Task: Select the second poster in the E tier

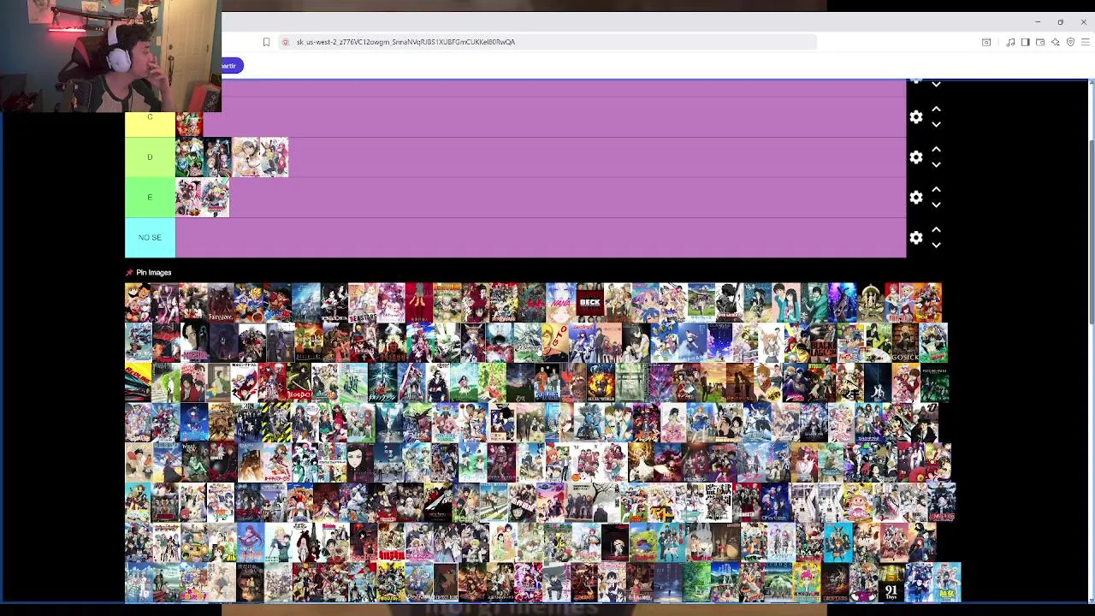Action: click(x=216, y=198)
